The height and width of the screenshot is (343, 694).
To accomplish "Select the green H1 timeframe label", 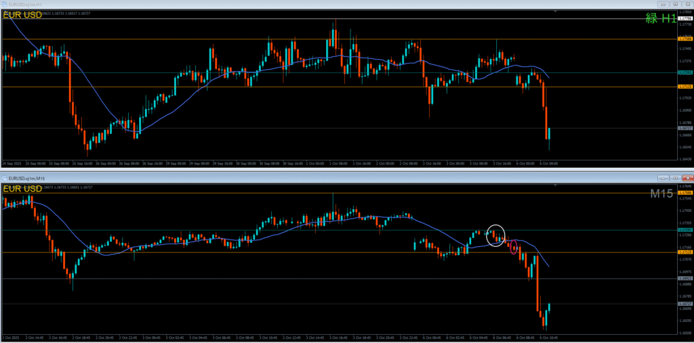I will coord(660,19).
